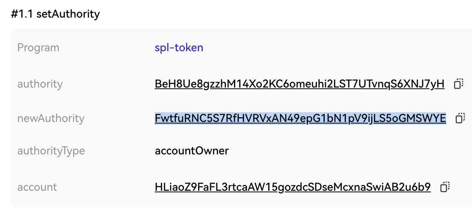Image resolution: width=472 pixels, height=215 pixels.
Task: Click the account field label
Action: pyautogui.click(x=37, y=187)
